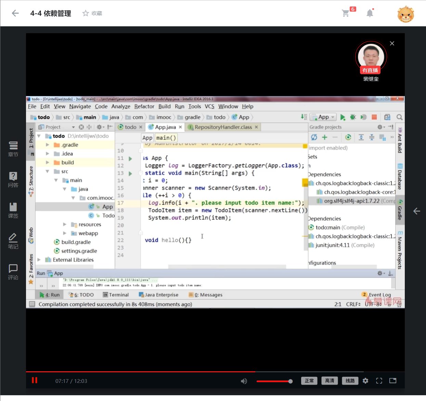This screenshot has height=401, width=426.
Task: Open the Event Log
Action: 376,295
